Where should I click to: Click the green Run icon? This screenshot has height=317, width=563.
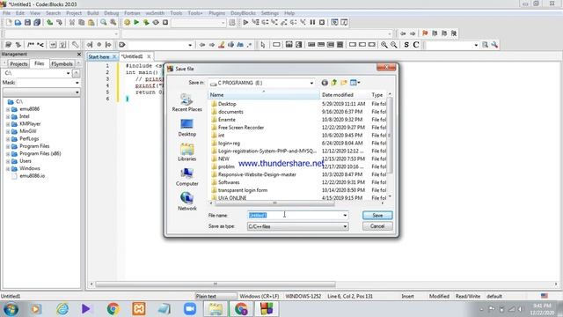pos(136,23)
